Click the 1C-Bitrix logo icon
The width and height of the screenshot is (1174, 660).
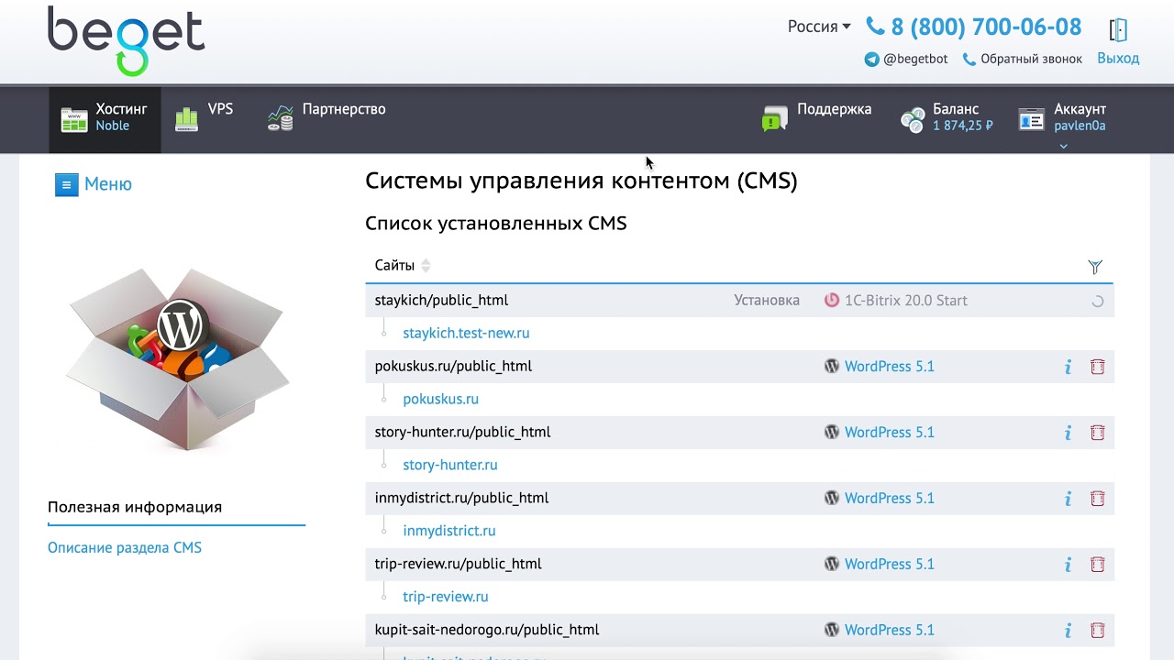[831, 300]
